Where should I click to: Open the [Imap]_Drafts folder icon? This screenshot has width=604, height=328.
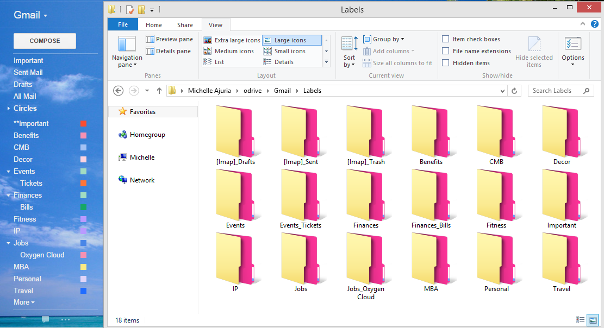click(235, 131)
